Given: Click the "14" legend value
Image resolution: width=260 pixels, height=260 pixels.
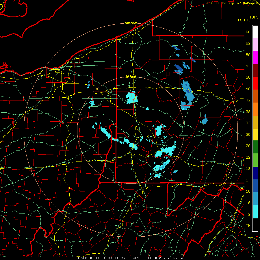Looking at the screenshot, I should tap(248, 180).
